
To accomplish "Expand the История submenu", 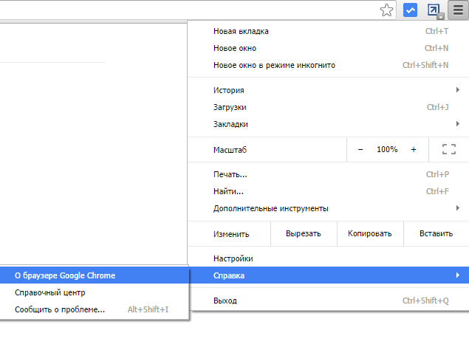I will point(328,90).
